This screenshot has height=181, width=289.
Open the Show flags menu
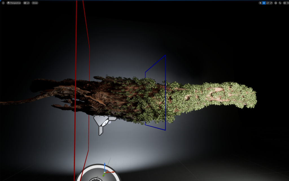pyautogui.click(x=35, y=3)
